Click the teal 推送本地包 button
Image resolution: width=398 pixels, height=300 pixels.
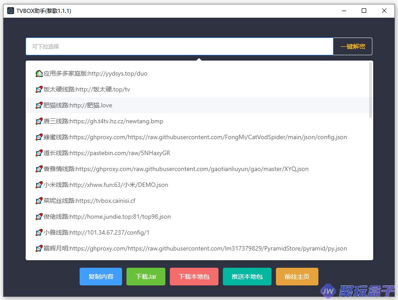(x=247, y=277)
